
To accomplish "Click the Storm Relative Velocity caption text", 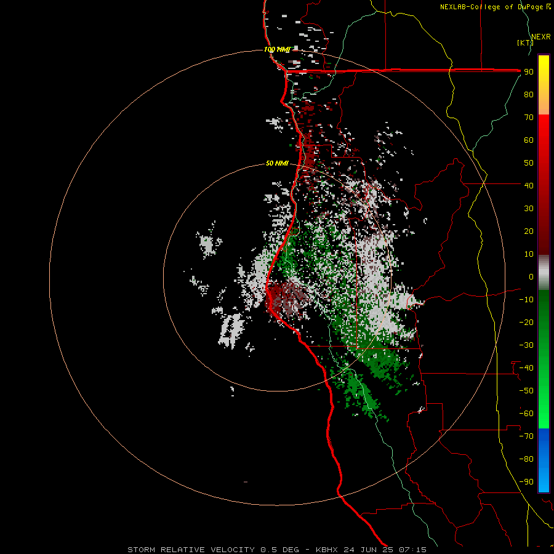I will click(x=277, y=550).
